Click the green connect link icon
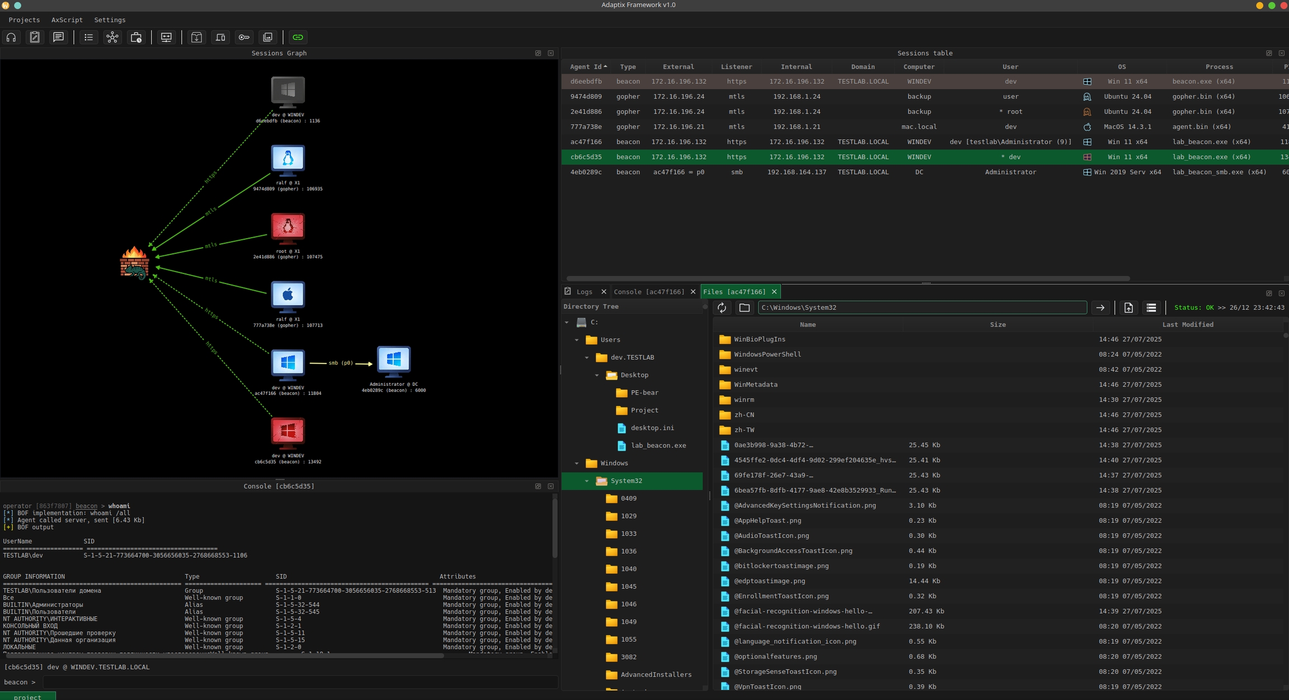The width and height of the screenshot is (1289, 700). [x=298, y=37]
